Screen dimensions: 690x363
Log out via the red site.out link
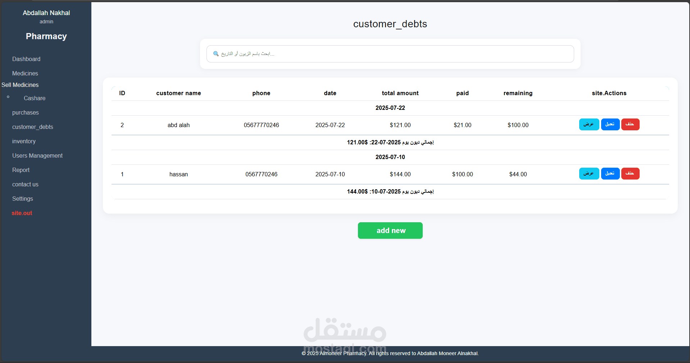(22, 213)
